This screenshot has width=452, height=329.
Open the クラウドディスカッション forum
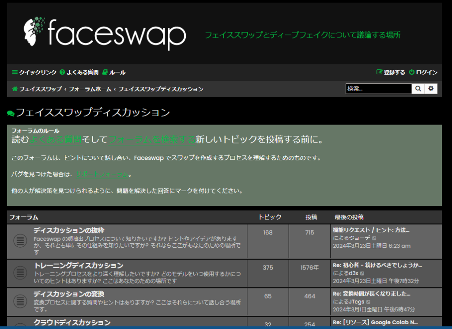pos(72,323)
